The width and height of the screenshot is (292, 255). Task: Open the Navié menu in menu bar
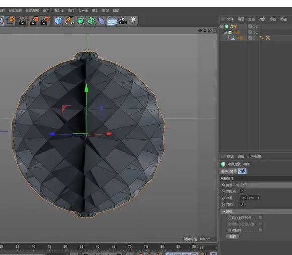[x=83, y=11]
